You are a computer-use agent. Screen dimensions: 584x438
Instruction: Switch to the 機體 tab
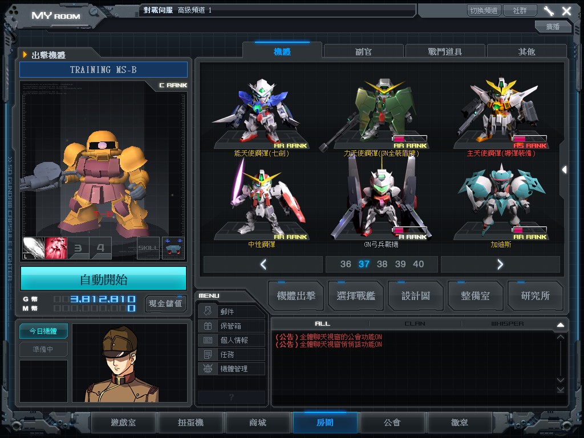282,51
